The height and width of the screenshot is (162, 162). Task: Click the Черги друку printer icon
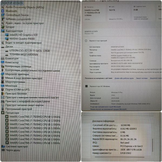[x=3, y=150]
